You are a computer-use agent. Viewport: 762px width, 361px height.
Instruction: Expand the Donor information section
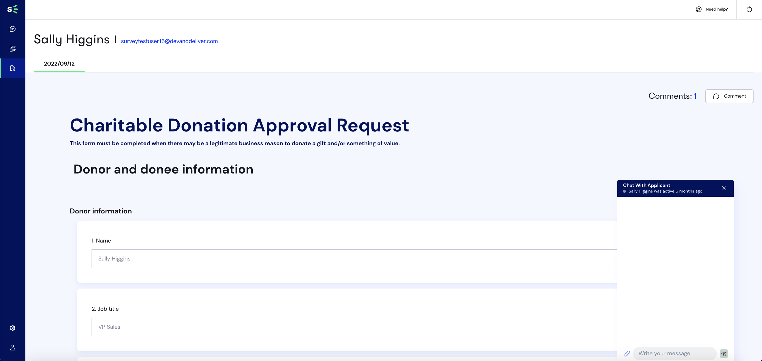tap(101, 211)
